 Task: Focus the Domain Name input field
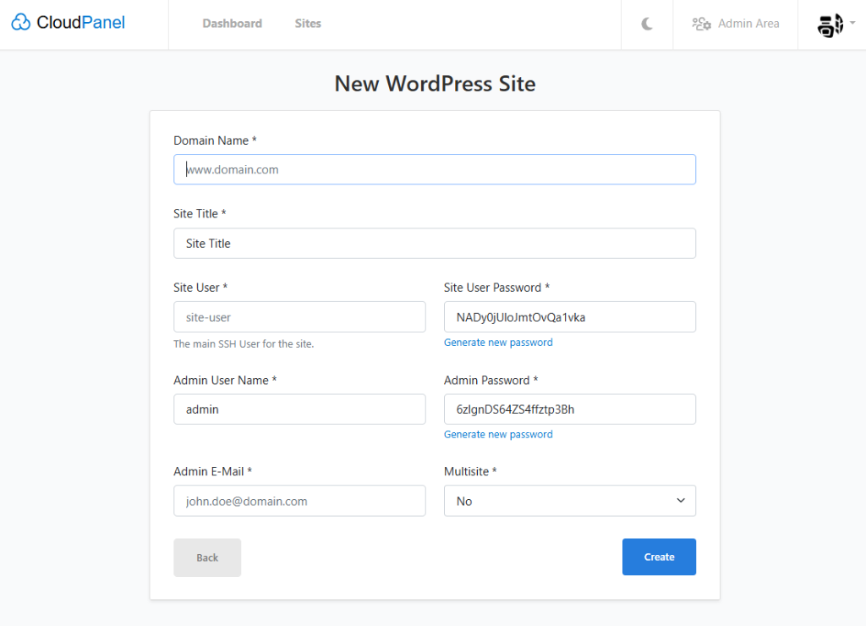coord(434,169)
